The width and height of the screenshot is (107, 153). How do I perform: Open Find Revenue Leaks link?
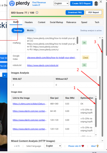[x=39, y=4]
